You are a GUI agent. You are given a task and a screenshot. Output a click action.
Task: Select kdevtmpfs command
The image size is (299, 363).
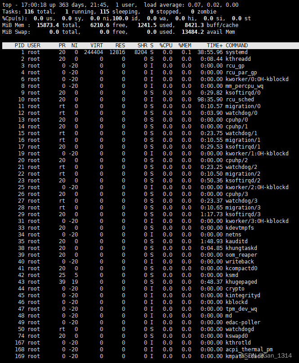click(x=240, y=228)
